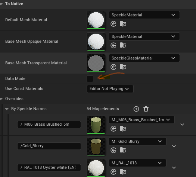Viewport: 196px width, 177px height.
Task: Use selected asset for Default Mesh Material
Action: pyautogui.click(x=113, y=24)
